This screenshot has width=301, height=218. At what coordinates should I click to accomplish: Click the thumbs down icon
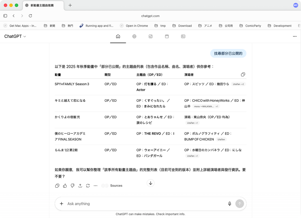click(x=73, y=186)
